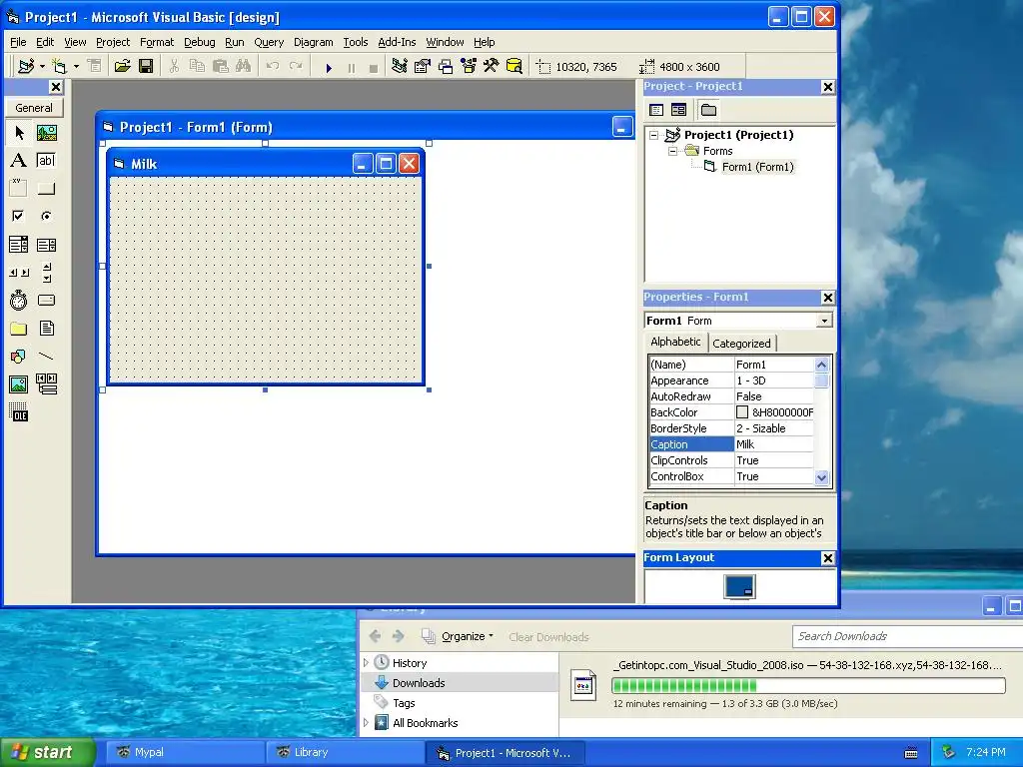1023x767 pixels.
Task: Click the Open Project toolbar icon
Action: click(122, 67)
